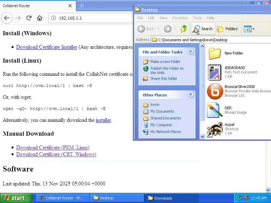Close the Collabnet Router tab
Image resolution: width=271 pixels, height=203 pixels.
coord(70,6)
